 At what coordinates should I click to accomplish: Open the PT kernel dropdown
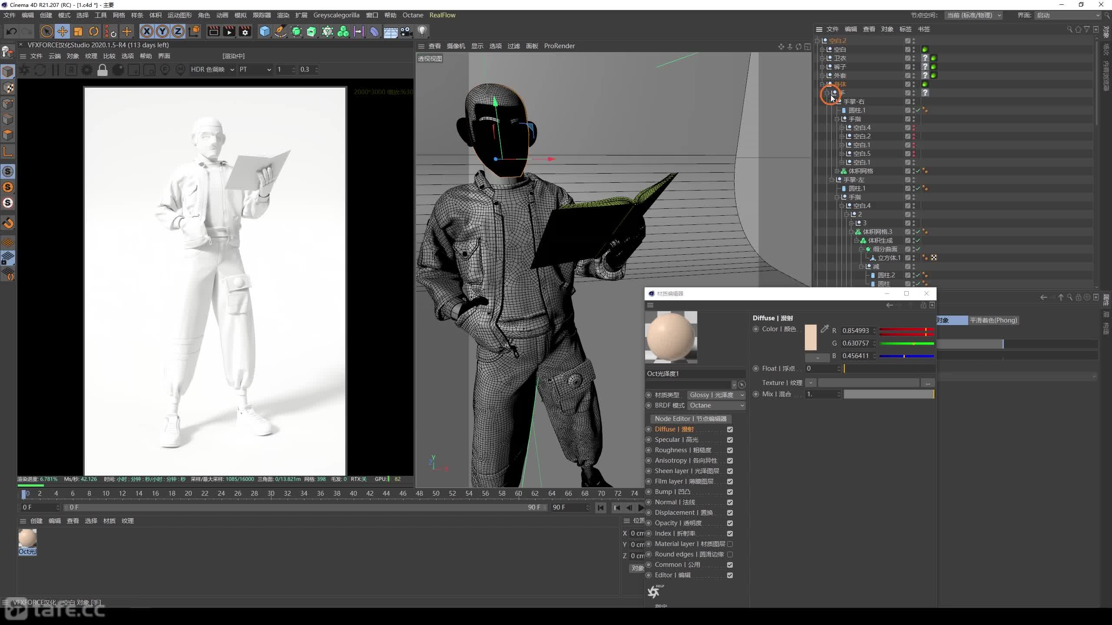(x=255, y=69)
